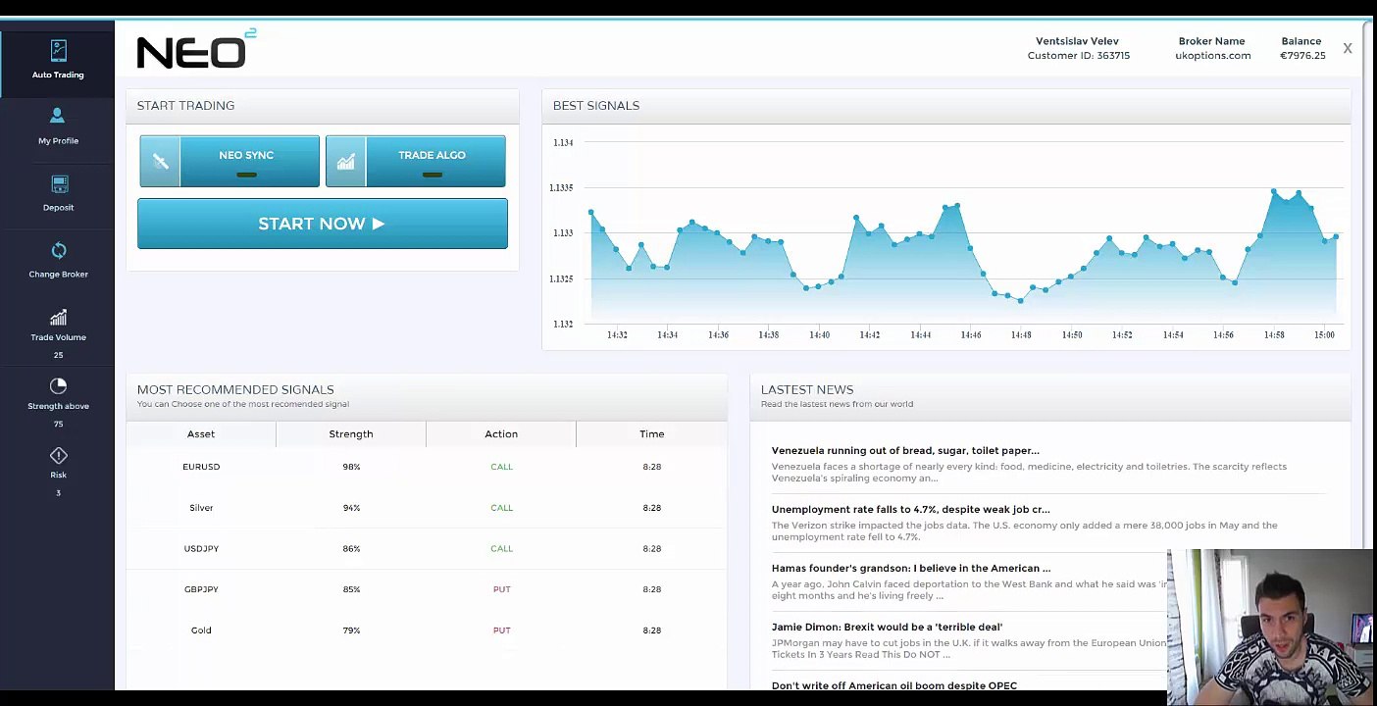The width and height of the screenshot is (1377, 706).
Task: Open the Jamie Dimon Brexit headline
Action: point(887,628)
